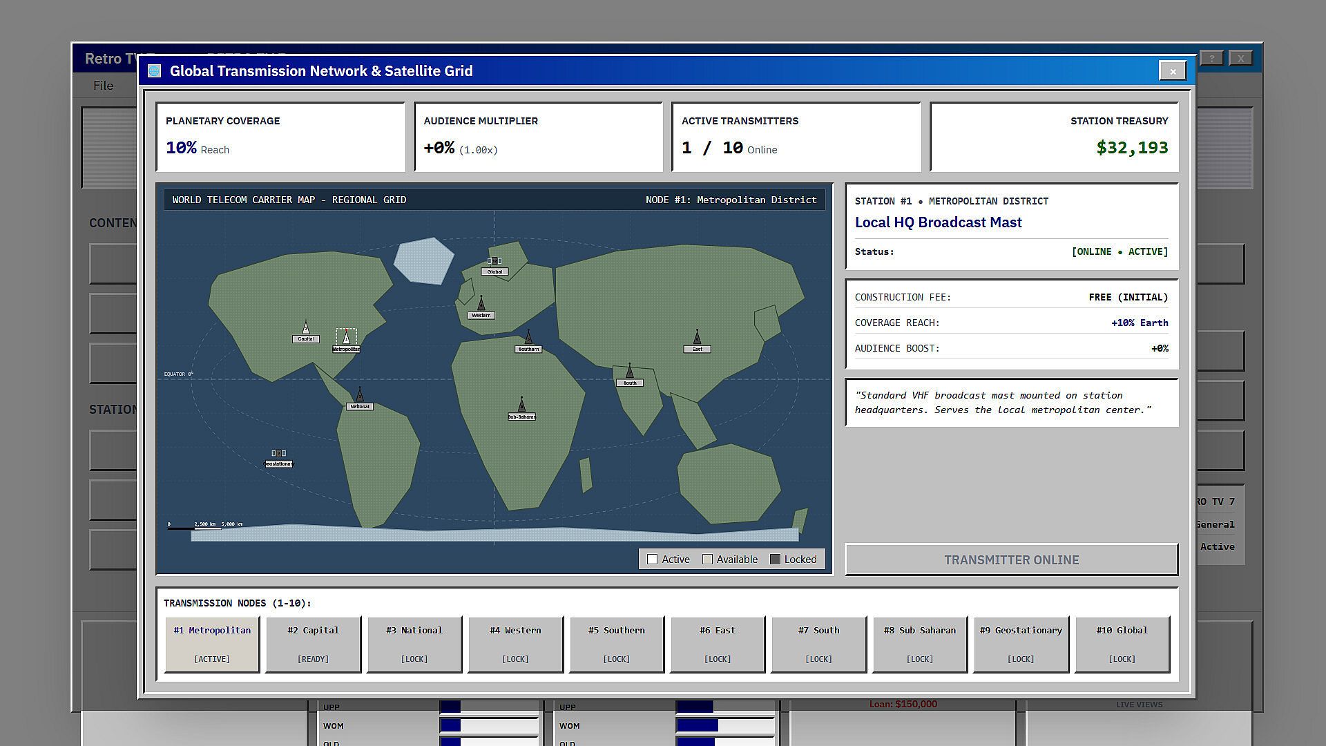Pick the Southern tower icon on map
This screenshot has width=1326, height=746.
click(528, 337)
